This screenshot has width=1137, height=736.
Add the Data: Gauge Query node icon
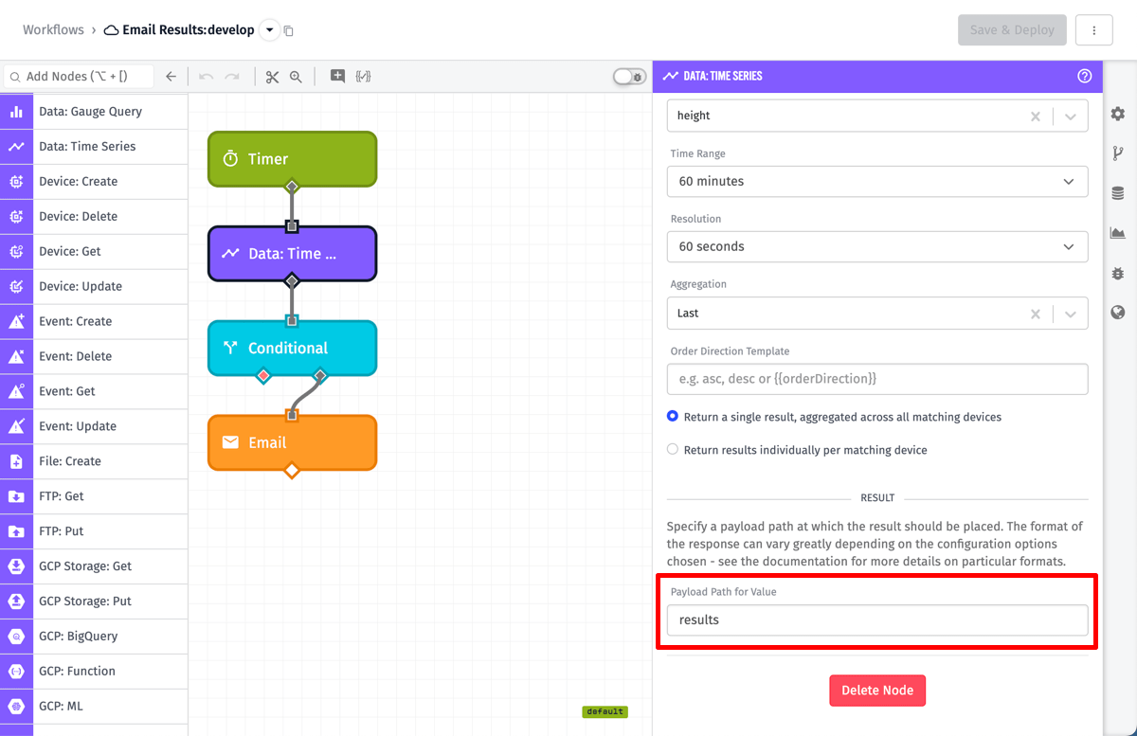coord(16,112)
